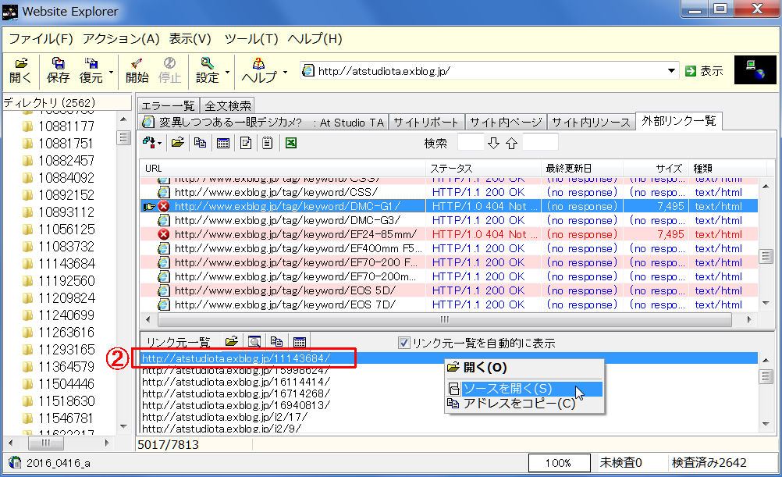Export list with green Excel icon
Screen dimensions: 782x477
(291, 143)
